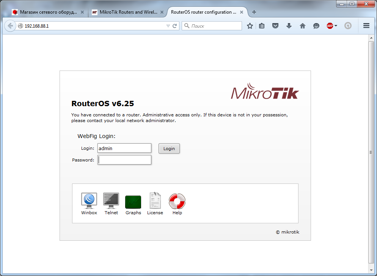
Task: Expand the address bar history dropdown
Action: pyautogui.click(x=168, y=26)
